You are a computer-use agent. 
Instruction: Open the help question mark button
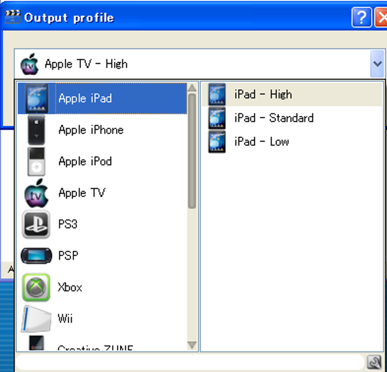coord(361,17)
